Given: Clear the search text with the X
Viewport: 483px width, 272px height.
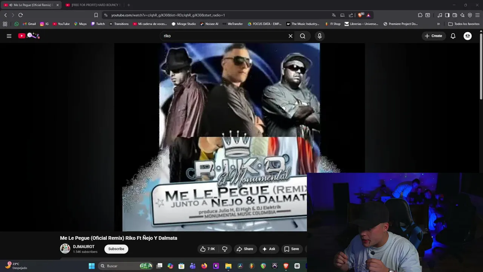Looking at the screenshot, I should point(291,36).
